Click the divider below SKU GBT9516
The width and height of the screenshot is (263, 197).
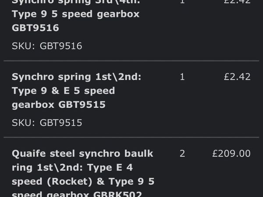tap(131, 60)
